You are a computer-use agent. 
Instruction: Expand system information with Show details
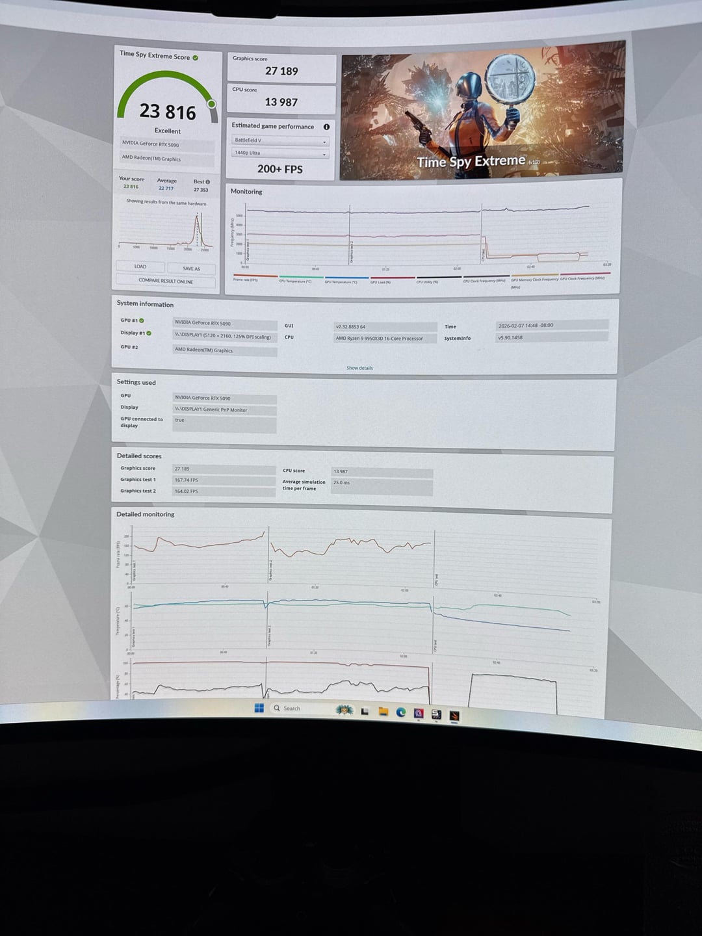pos(359,368)
